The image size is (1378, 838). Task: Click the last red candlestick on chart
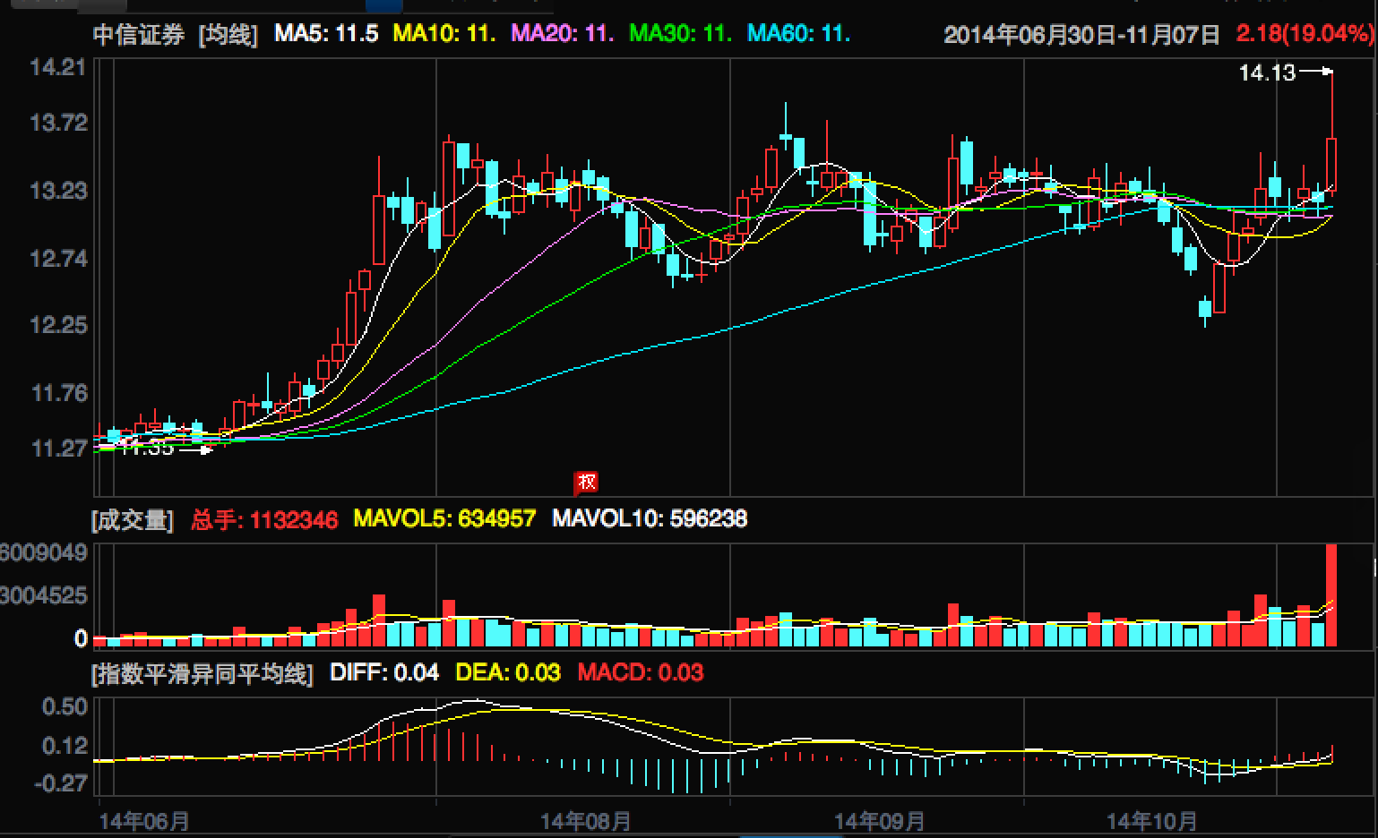click(1331, 164)
